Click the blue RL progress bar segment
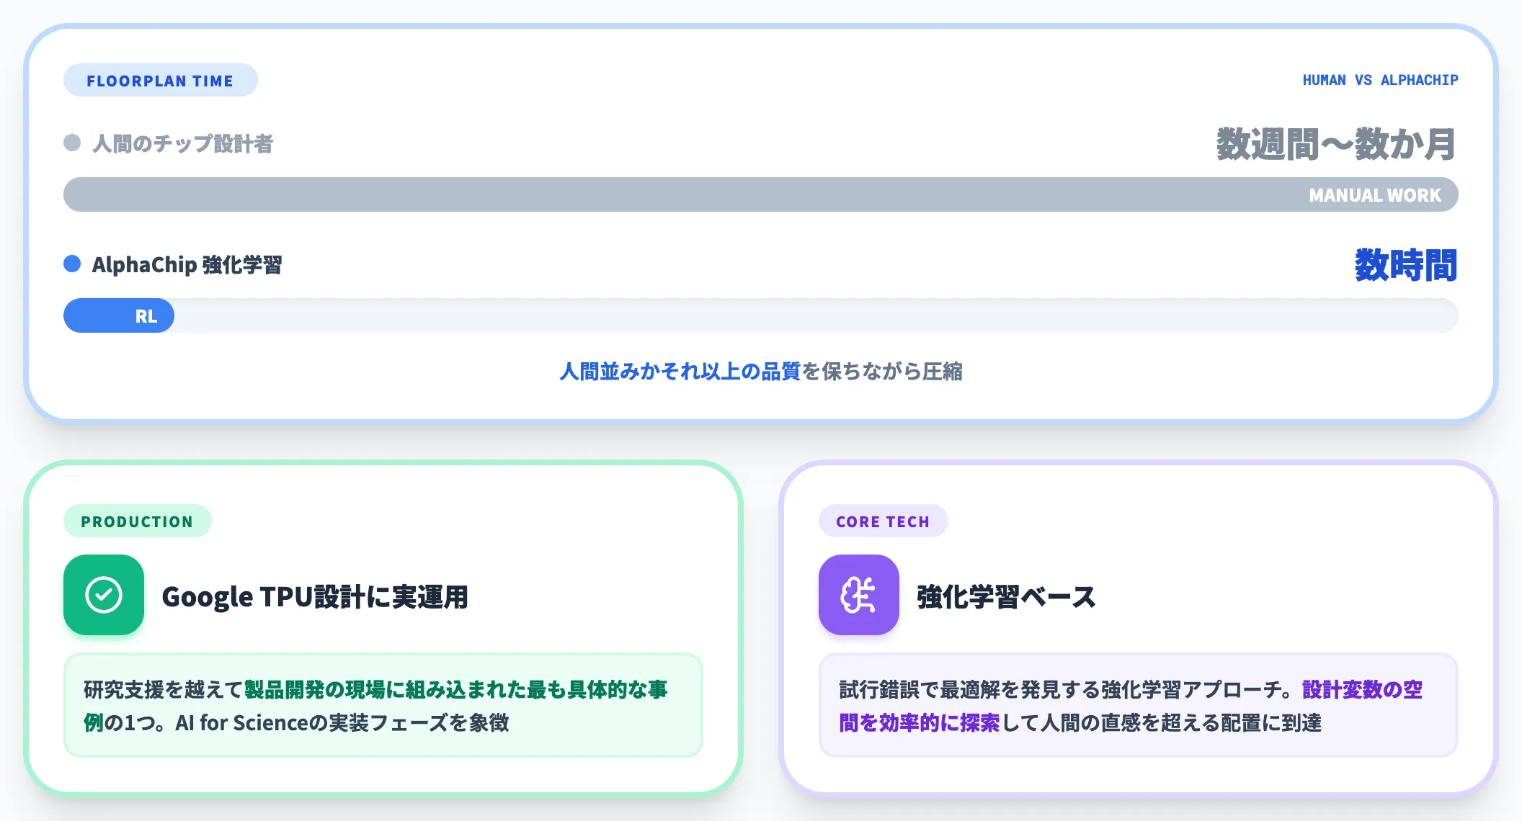 coord(119,315)
